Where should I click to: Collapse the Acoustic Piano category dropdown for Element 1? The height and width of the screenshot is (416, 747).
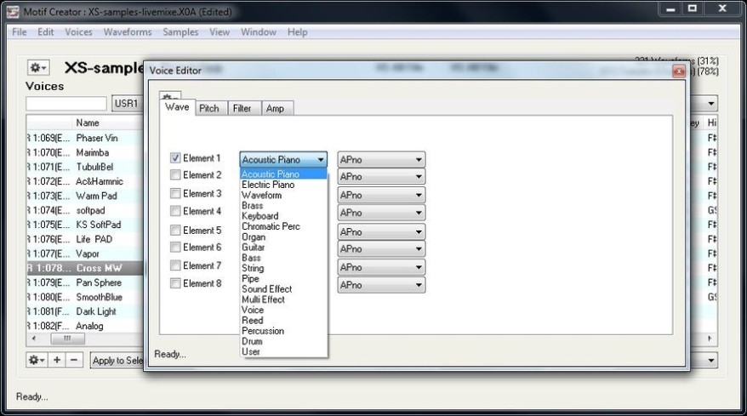pyautogui.click(x=283, y=160)
